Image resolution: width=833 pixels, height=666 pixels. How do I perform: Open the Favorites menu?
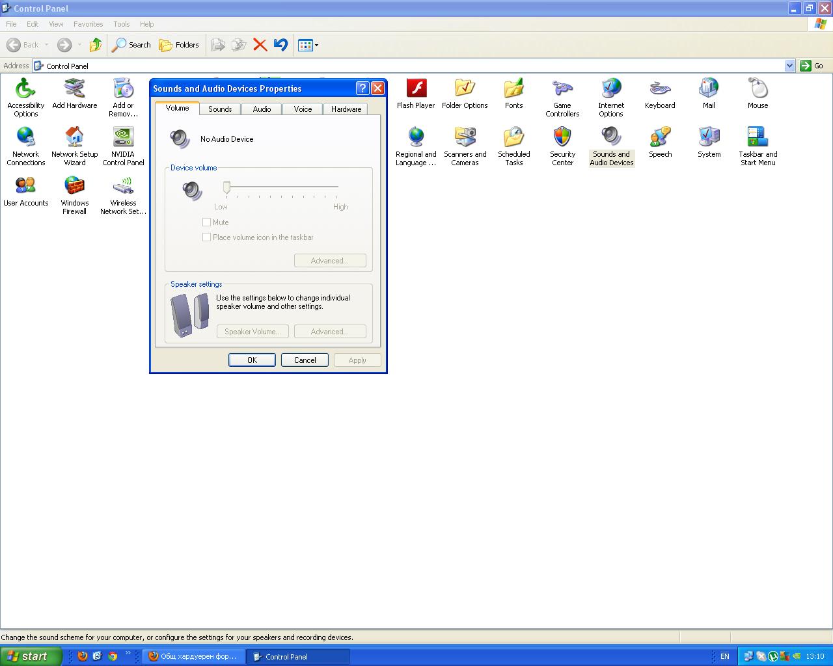click(x=88, y=24)
